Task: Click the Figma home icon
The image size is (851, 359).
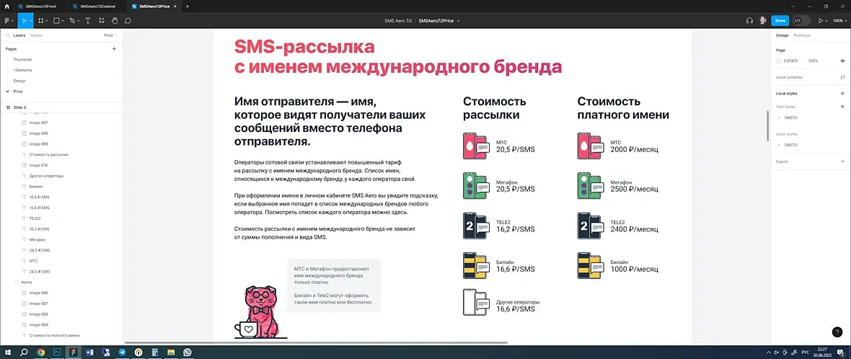Action: (x=7, y=6)
